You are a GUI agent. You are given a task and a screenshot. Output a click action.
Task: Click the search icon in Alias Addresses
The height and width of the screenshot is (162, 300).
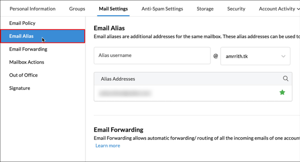pos(286,78)
